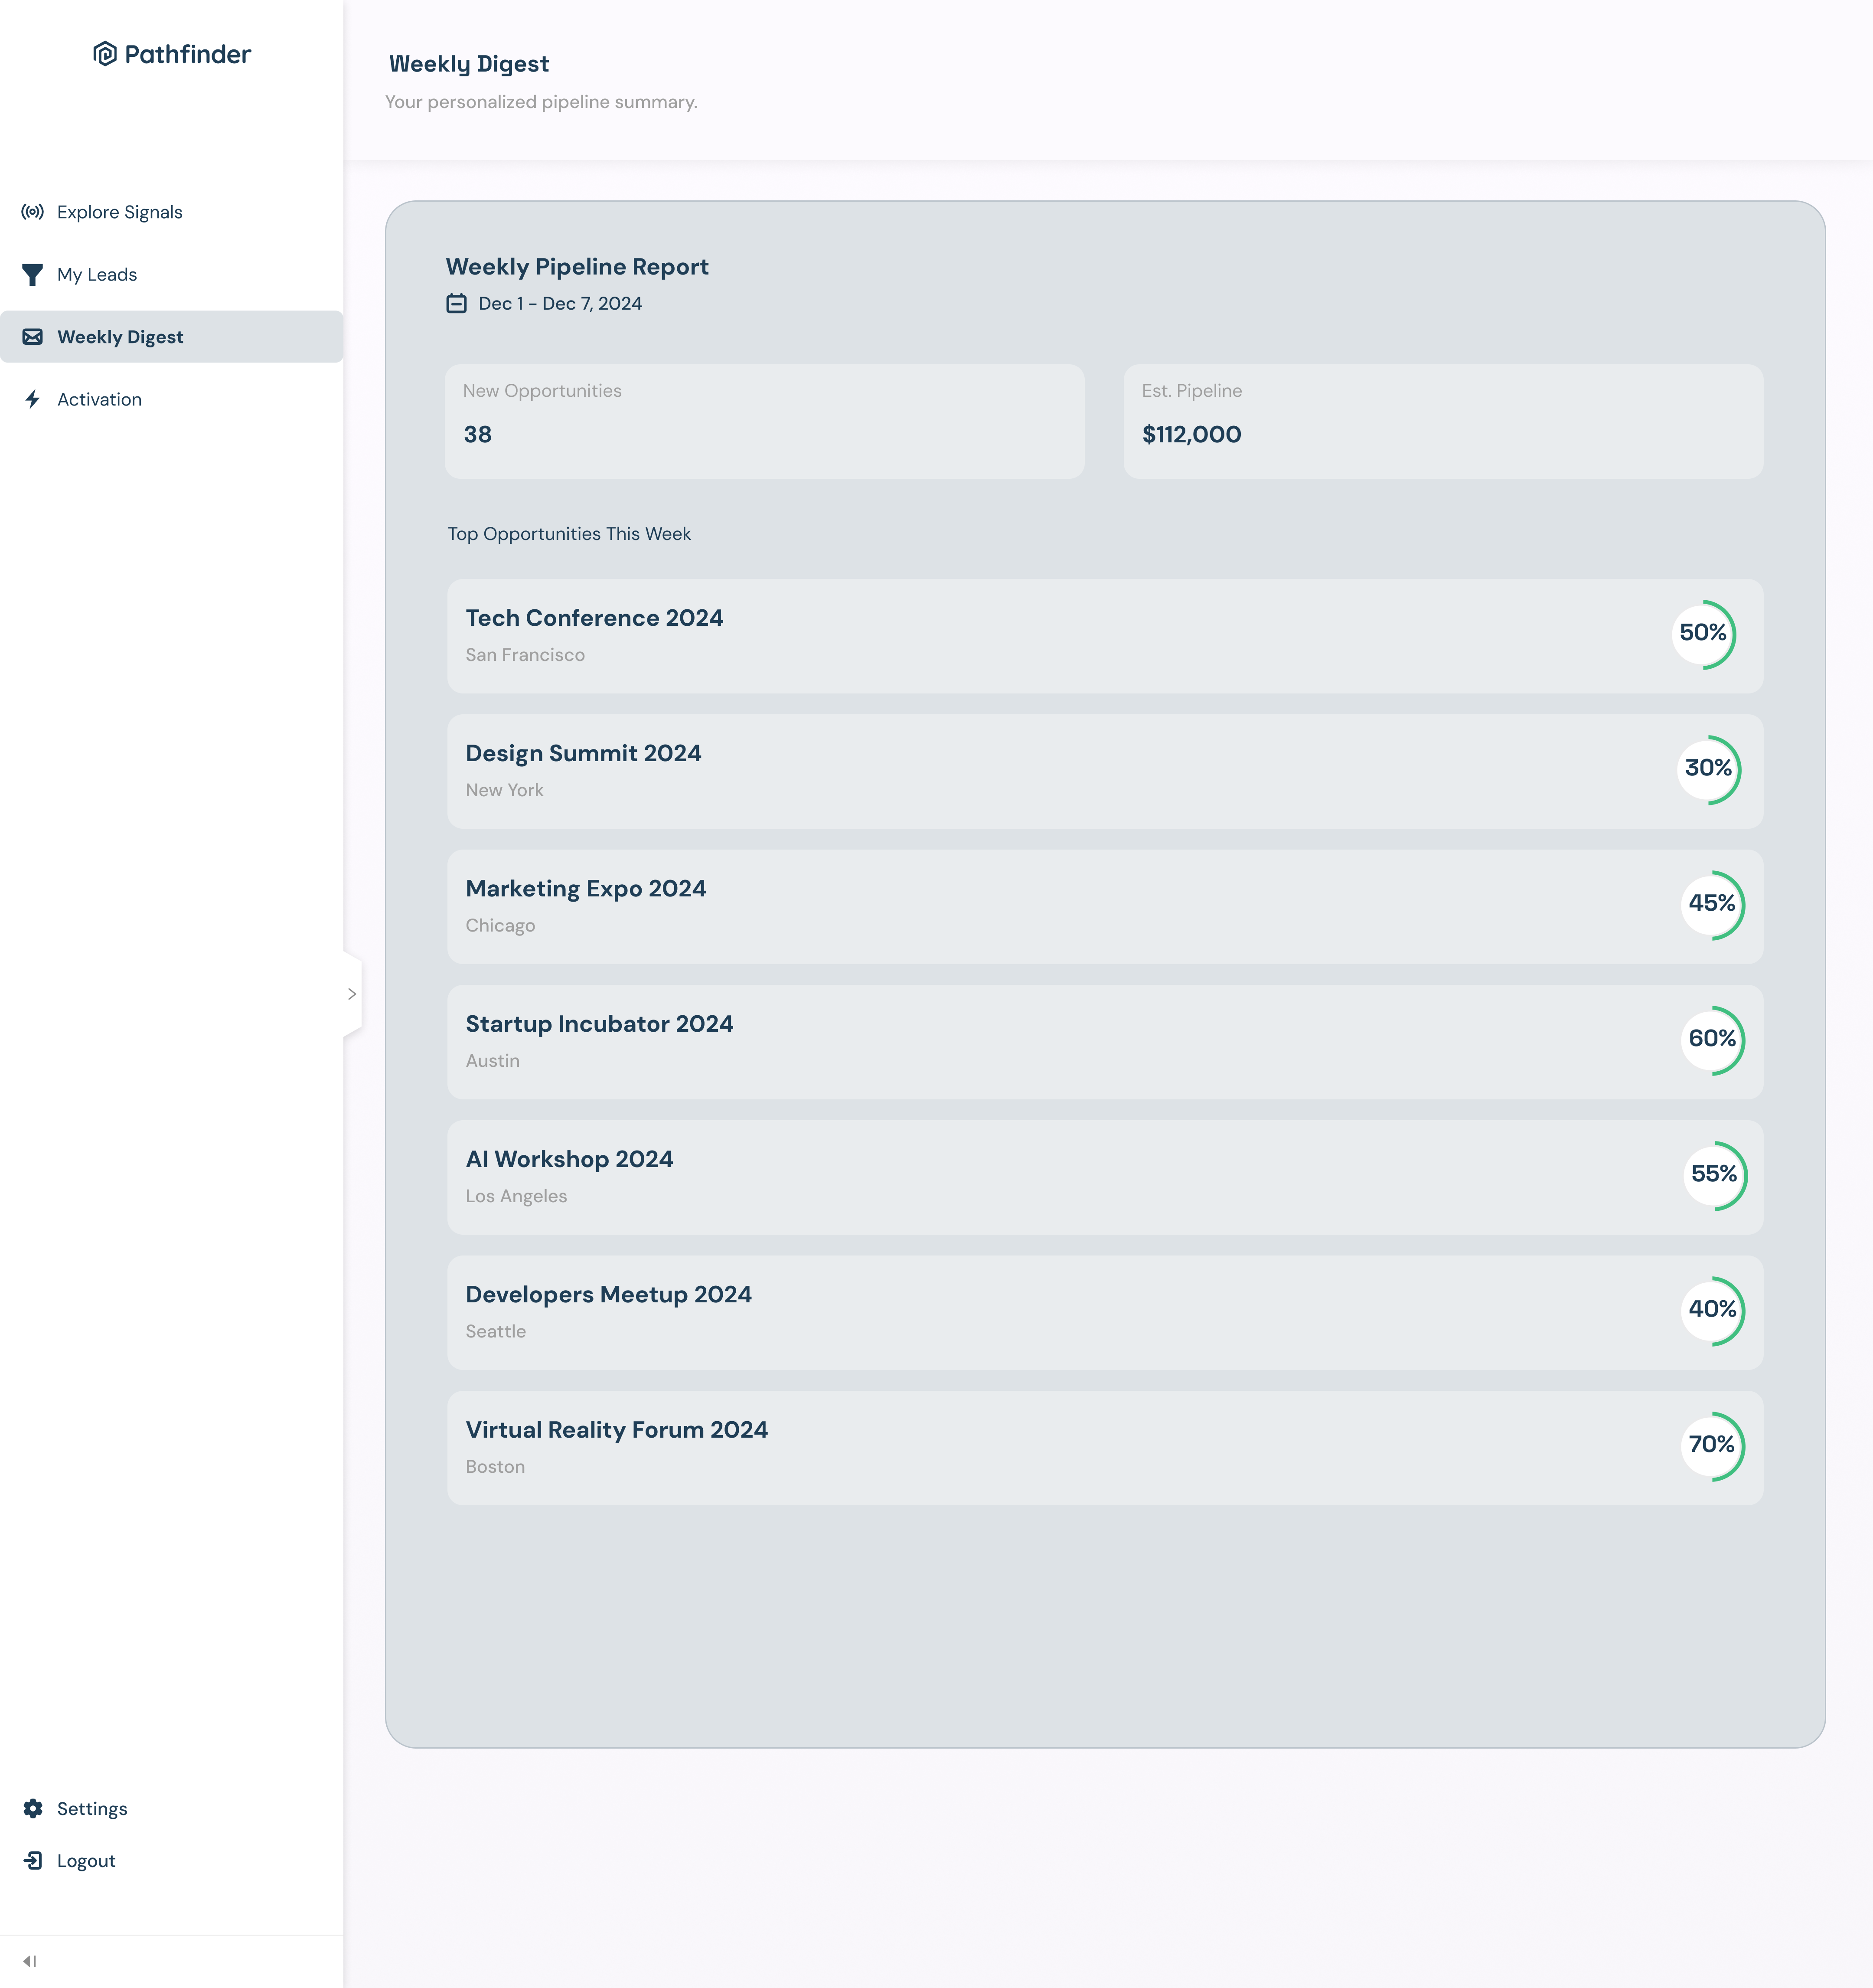Switch to the Weekly Digest section

click(120, 337)
